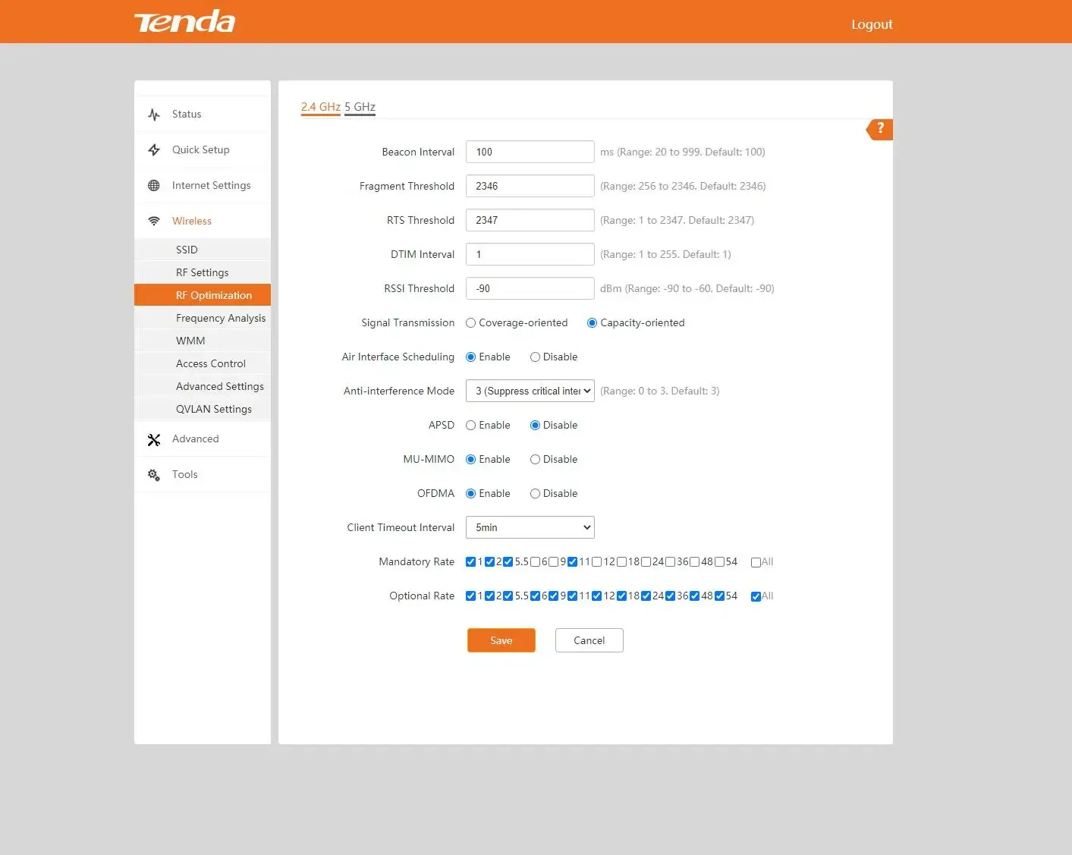The image size is (1072, 855).
Task: Uncheck Optional Rate 36 checkbox
Action: [671, 596]
